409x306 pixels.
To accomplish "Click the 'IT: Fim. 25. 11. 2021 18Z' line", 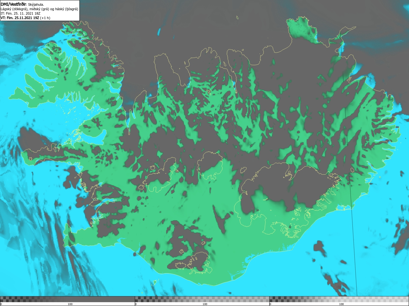I will 20,13.
